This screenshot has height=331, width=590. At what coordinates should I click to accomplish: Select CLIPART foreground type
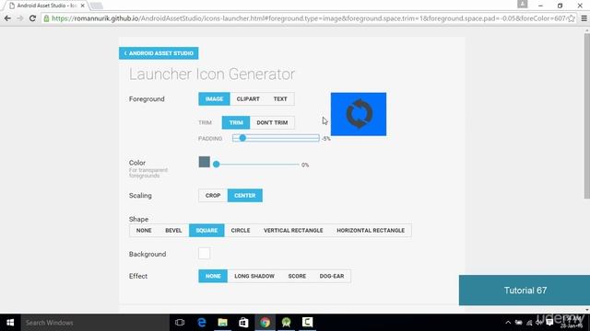(248, 99)
